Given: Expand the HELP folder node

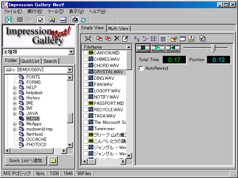Looking at the screenshot, I should (15, 88).
